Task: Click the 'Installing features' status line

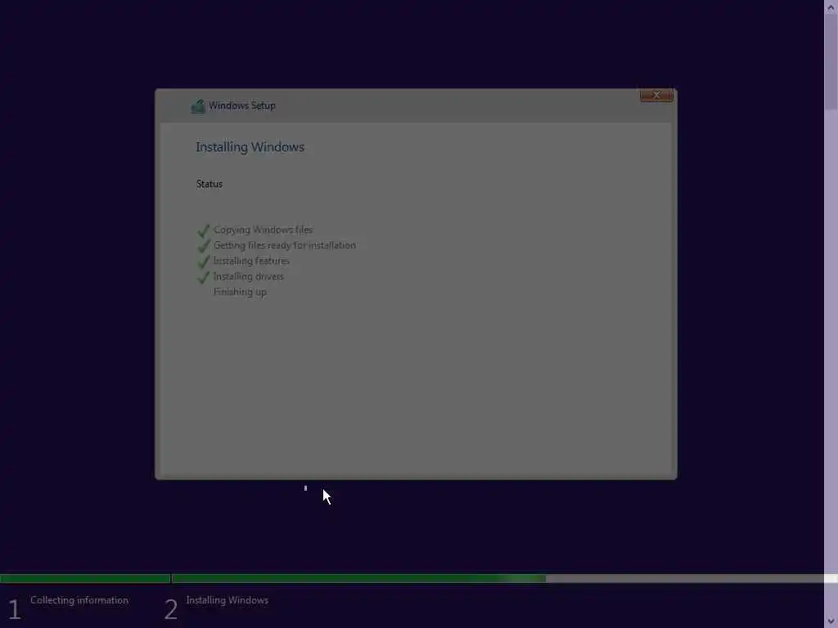Action: coord(251,261)
